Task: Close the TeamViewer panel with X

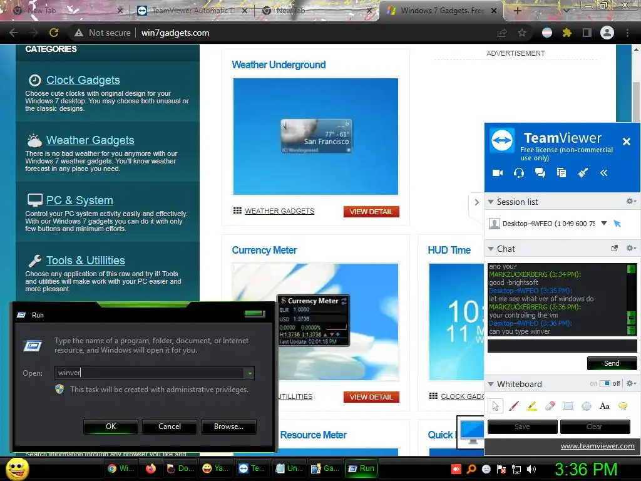Action: 626,142
